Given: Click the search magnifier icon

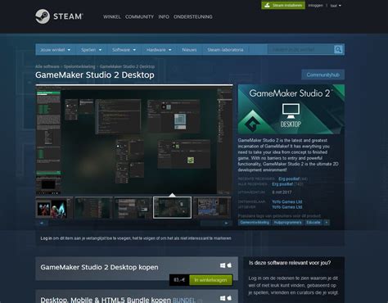Looking at the screenshot, I should point(338,49).
